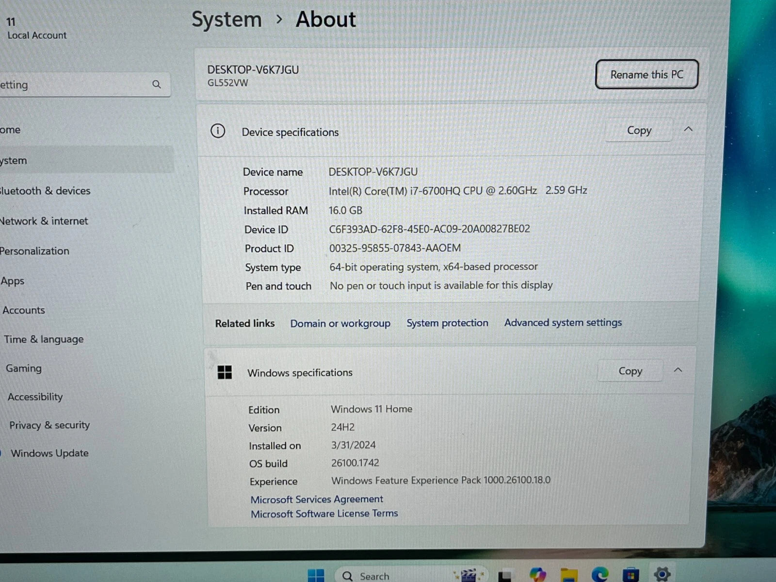The width and height of the screenshot is (776, 582).
Task: Copy the Device specifications
Action: pyautogui.click(x=639, y=130)
